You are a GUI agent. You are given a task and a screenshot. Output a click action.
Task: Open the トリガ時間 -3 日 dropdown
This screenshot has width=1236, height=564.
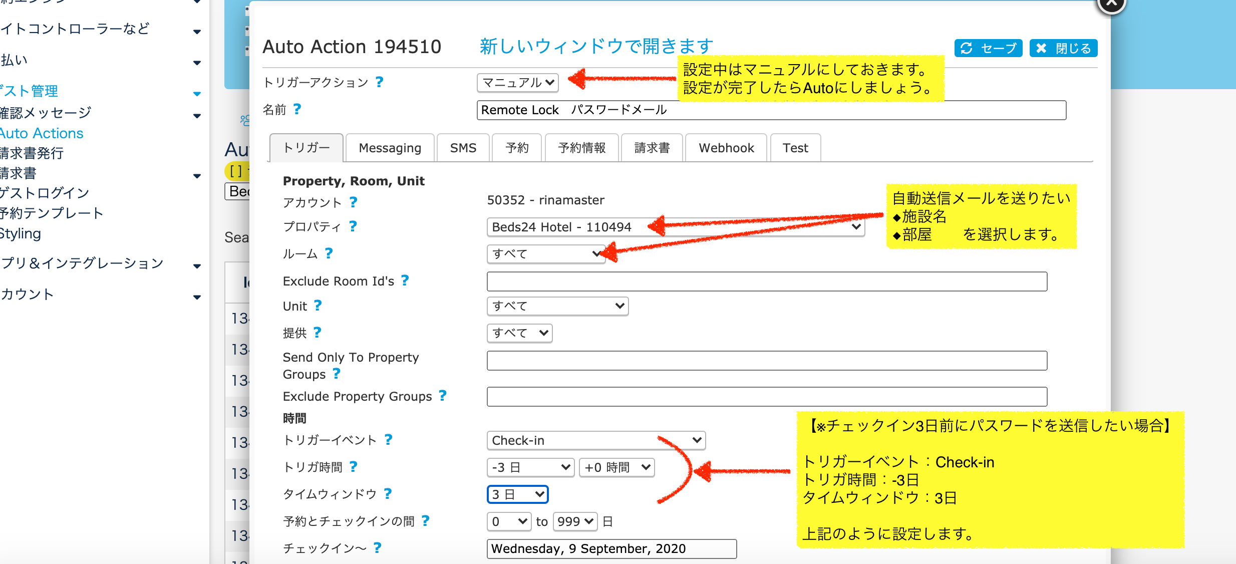point(530,467)
